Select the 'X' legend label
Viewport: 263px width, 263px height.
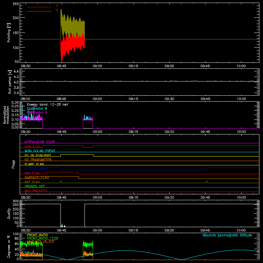click(57, 6)
